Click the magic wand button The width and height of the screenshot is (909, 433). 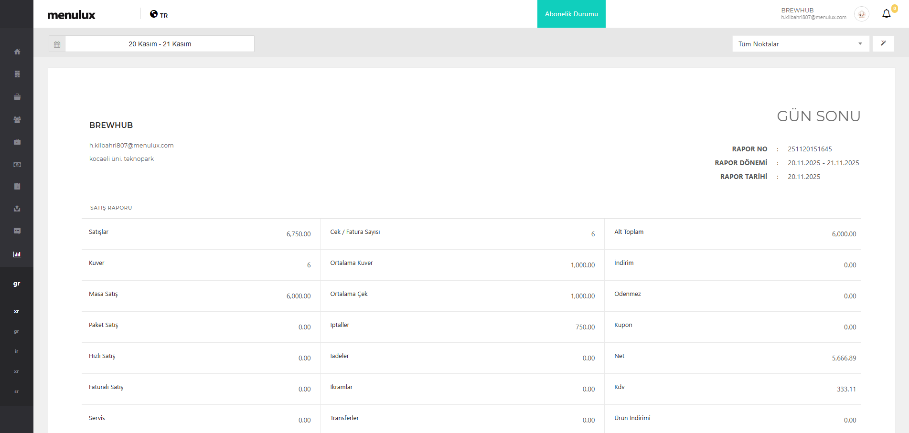[x=883, y=43]
